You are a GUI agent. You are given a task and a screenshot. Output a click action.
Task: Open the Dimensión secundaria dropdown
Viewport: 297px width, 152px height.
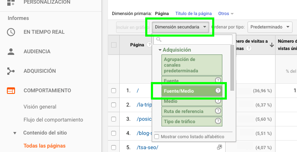[x=180, y=27]
